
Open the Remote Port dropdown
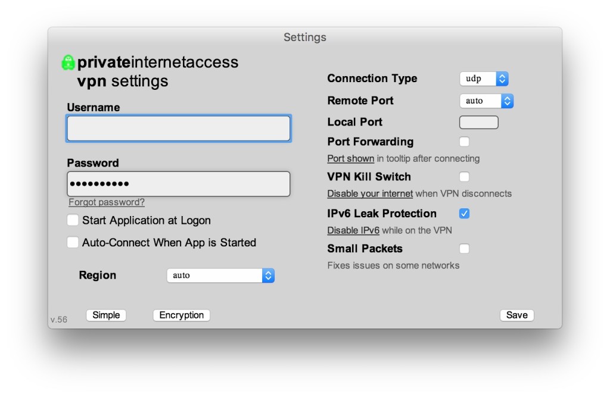(486, 101)
